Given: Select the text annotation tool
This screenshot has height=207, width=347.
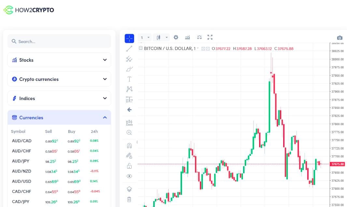Looking at the screenshot, I should 129,79.
